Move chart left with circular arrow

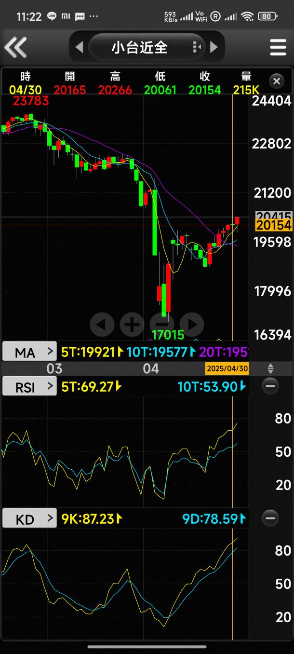[x=102, y=325]
